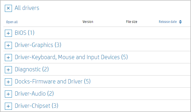Click the Open all link
Image resolution: width=191 pixels, height=112 pixels.
pyautogui.click(x=12, y=22)
